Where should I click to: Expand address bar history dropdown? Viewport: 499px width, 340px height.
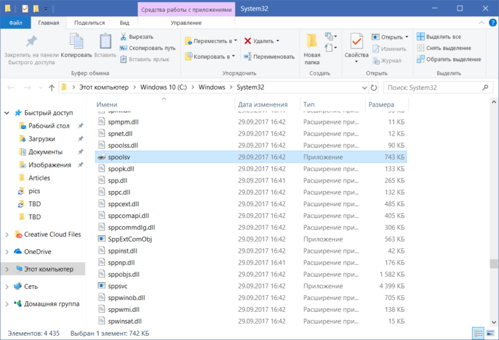[365, 87]
